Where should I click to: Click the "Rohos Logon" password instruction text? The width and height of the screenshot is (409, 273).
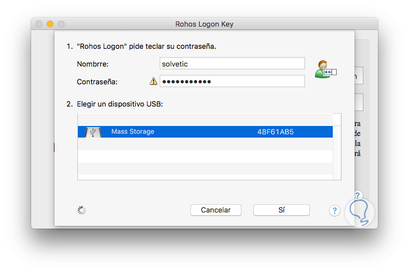146,46
